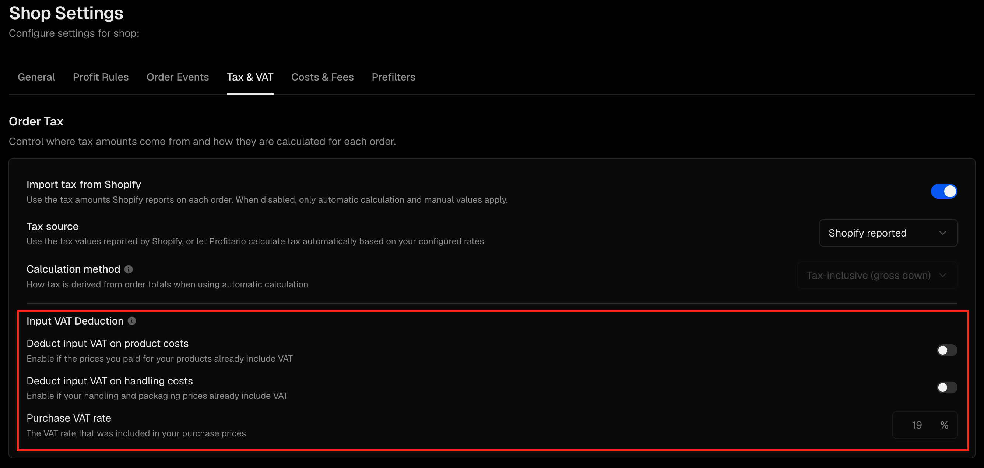The image size is (984, 468).
Task: Click the Calculation method info icon
Action: click(129, 269)
